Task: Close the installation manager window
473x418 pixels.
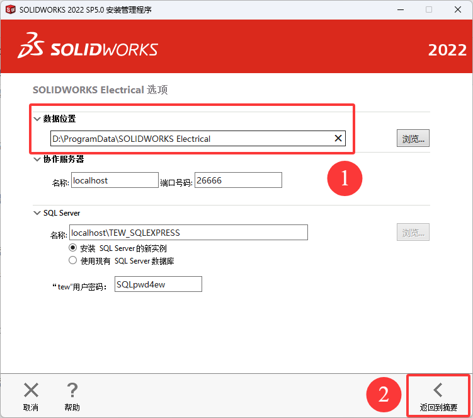Action: click(458, 9)
